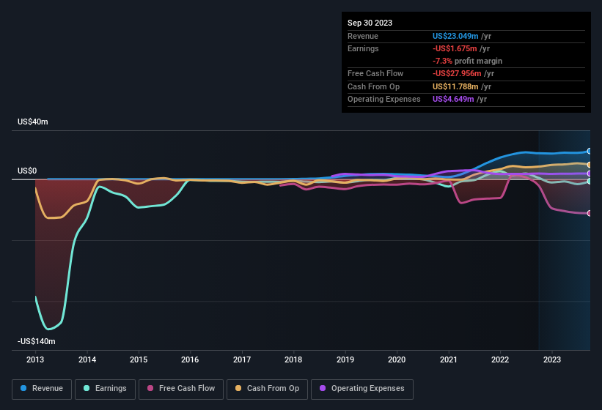602x410 pixels.
Task: Toggle the Free Cash Flow legend button
Action: 181,389
